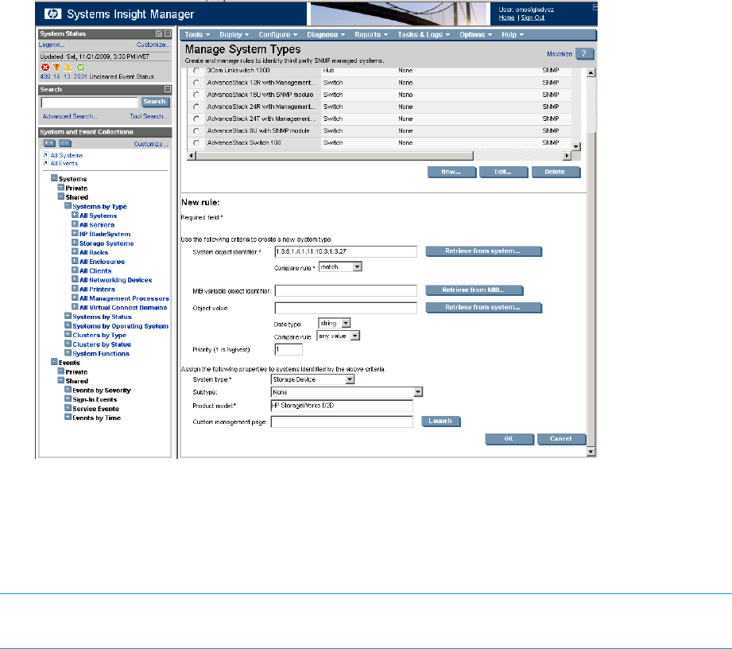The height and width of the screenshot is (649, 732).
Task: Click the Retrieve from MIB... button
Action: [x=474, y=290]
